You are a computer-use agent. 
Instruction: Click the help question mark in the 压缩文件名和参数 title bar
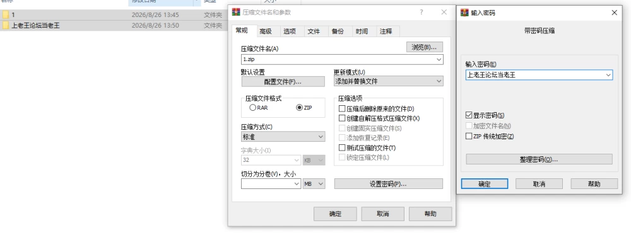(x=422, y=12)
